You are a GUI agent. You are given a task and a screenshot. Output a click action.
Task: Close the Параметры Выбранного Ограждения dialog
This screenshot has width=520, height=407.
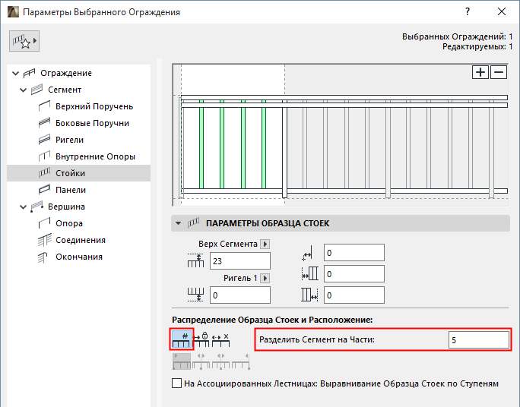[x=502, y=12]
